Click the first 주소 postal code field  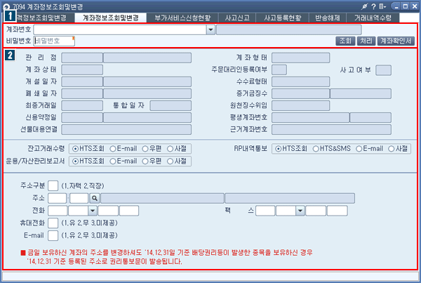click(58, 198)
